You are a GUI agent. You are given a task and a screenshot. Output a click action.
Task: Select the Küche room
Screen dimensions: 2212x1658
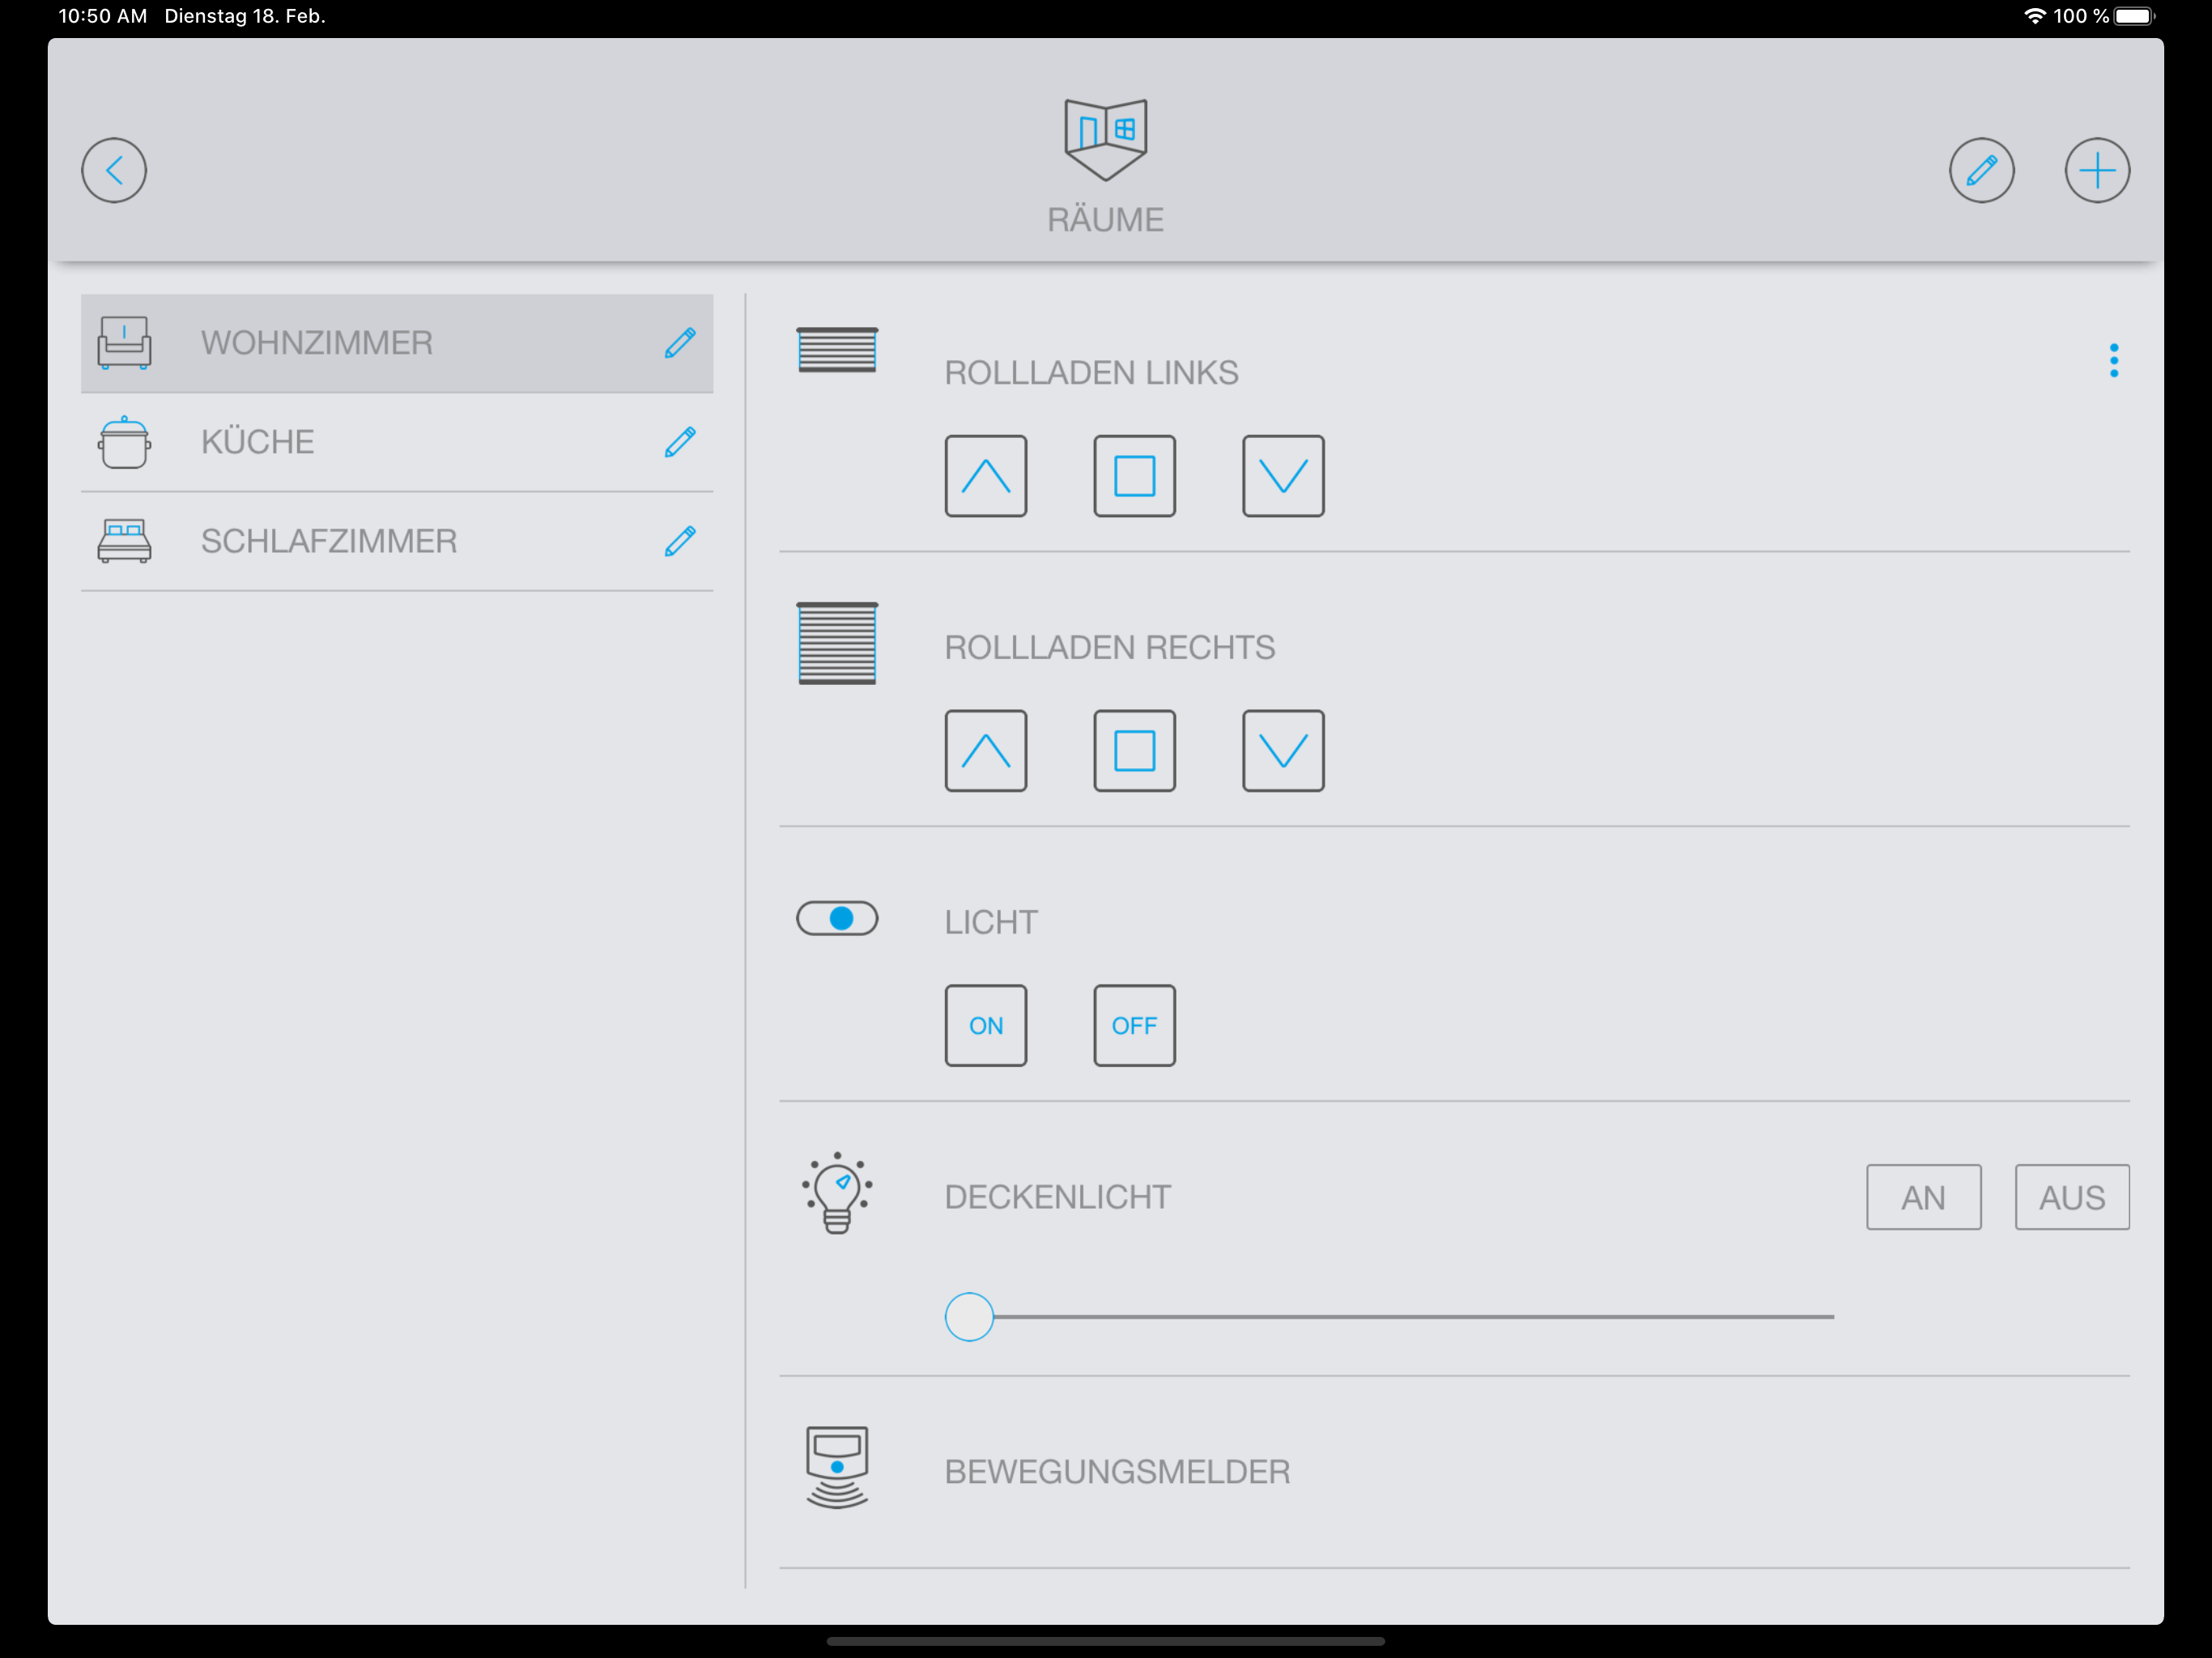click(x=397, y=442)
